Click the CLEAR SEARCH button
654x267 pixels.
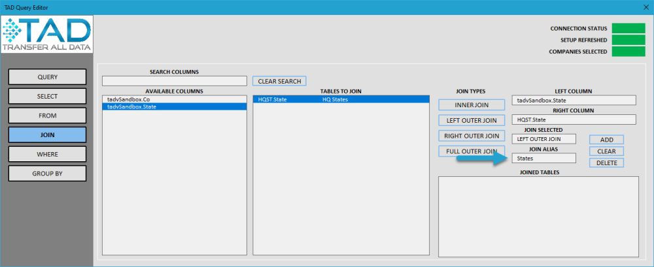point(279,81)
